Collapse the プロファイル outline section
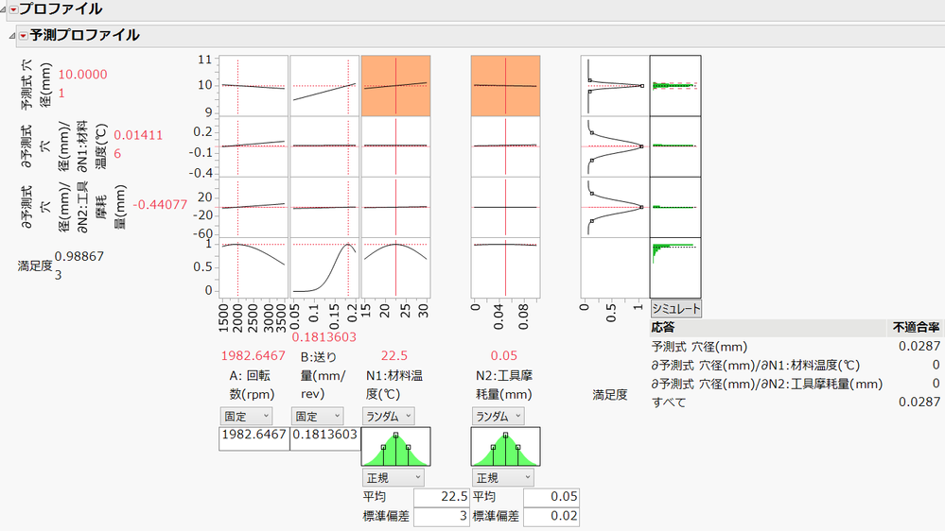Image resolution: width=945 pixels, height=531 pixels. [4, 9]
